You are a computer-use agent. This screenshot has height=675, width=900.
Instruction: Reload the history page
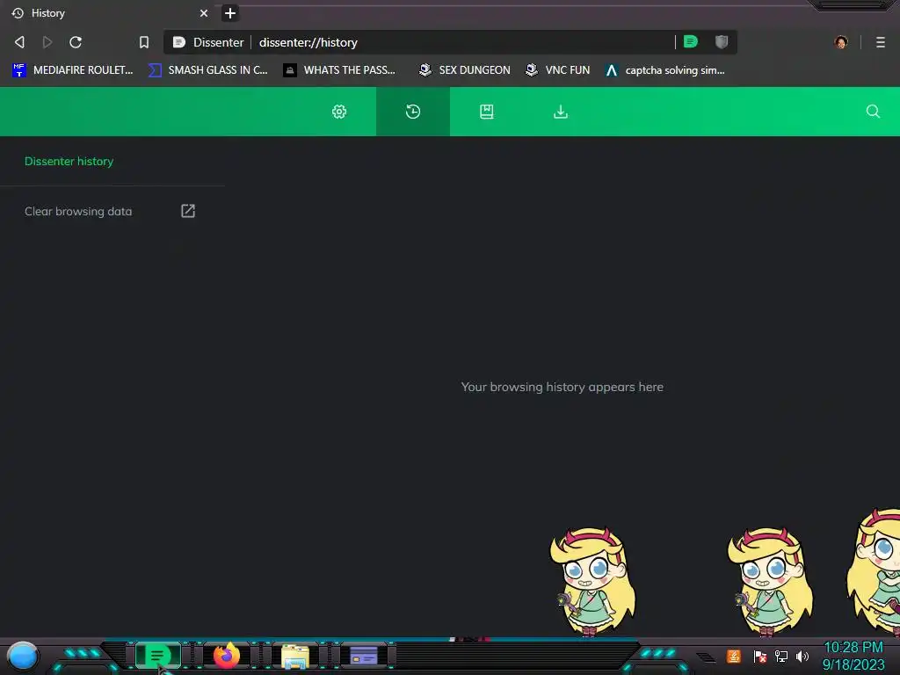pos(76,42)
